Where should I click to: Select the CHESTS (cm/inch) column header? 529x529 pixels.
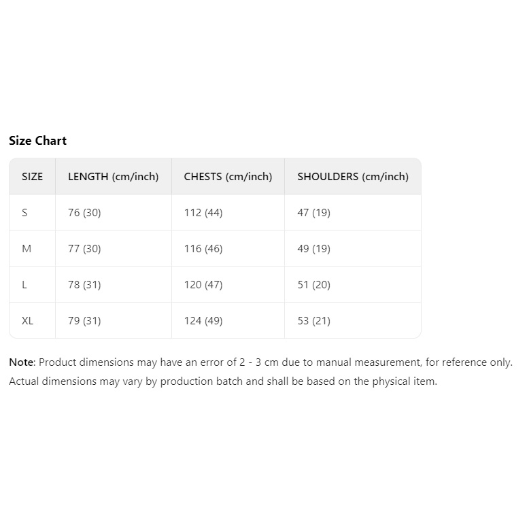pyautogui.click(x=228, y=177)
